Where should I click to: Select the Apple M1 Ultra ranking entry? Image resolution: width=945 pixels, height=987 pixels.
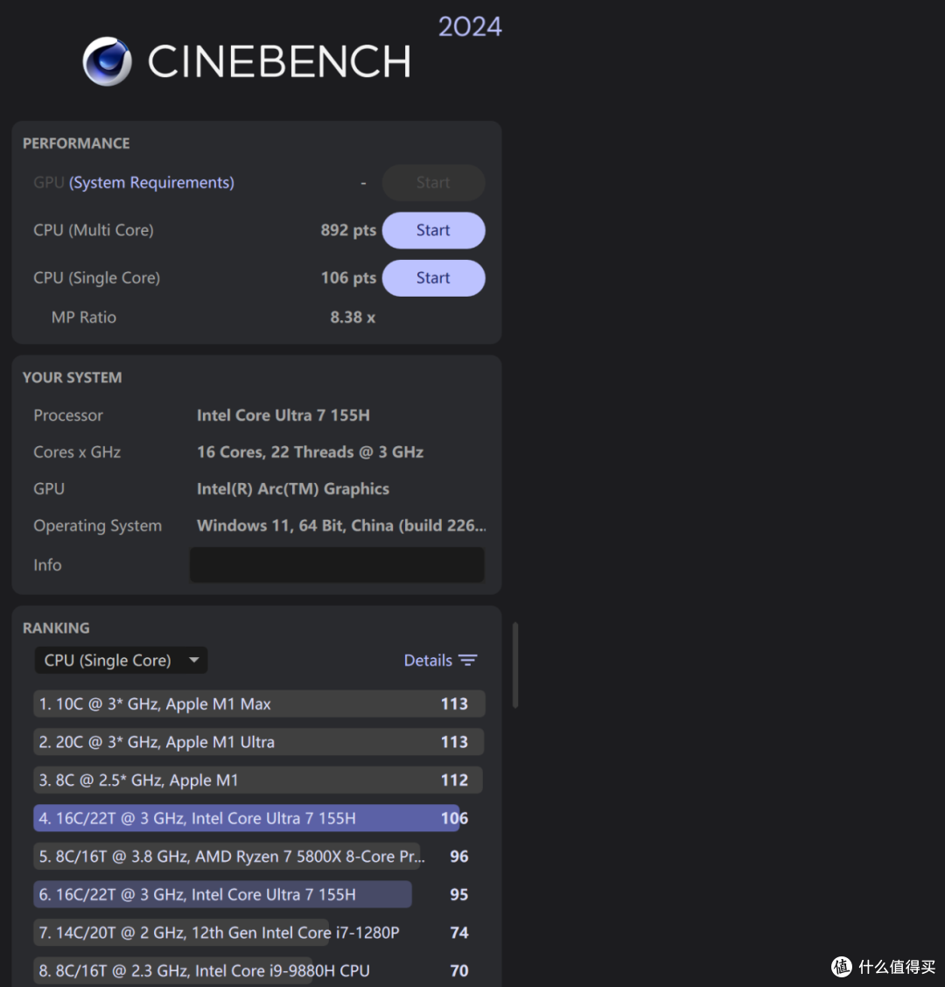pyautogui.click(x=258, y=743)
